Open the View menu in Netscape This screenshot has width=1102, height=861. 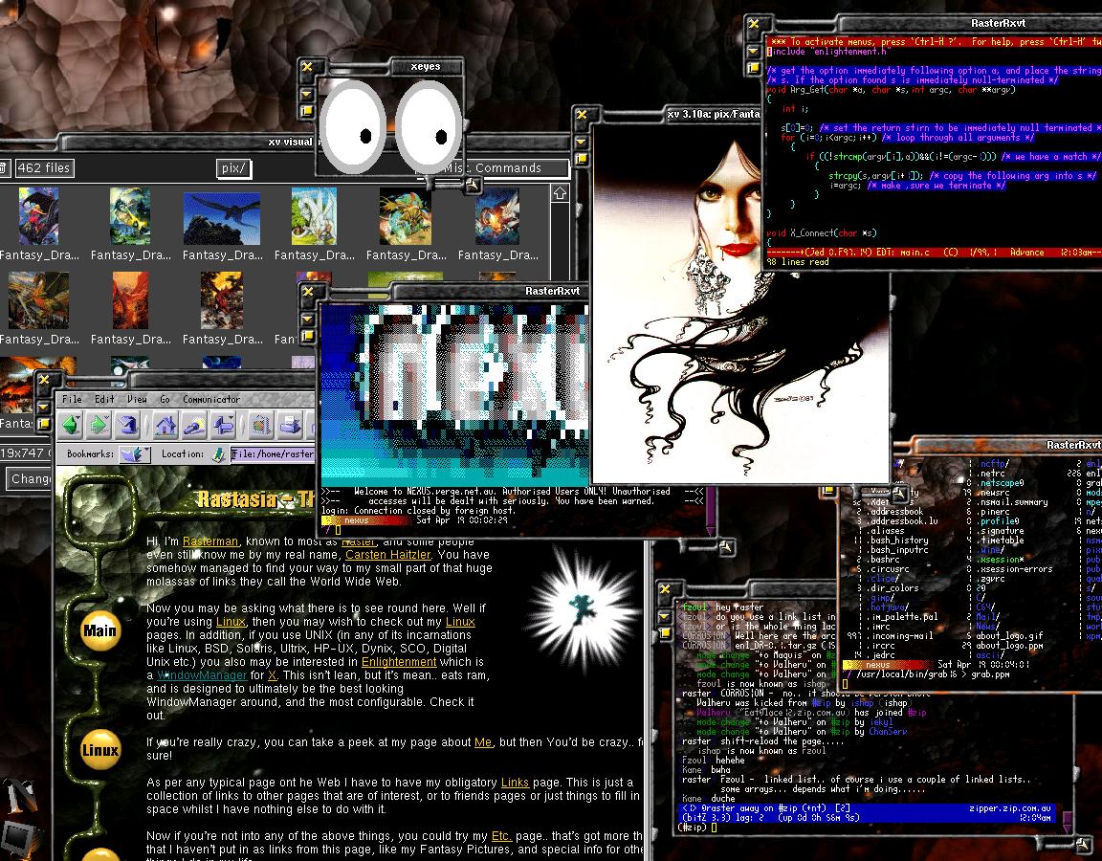click(137, 399)
